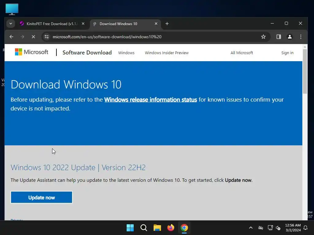Minimize the Chrome window
Screen dimensions: 314x235
tap(272, 23)
